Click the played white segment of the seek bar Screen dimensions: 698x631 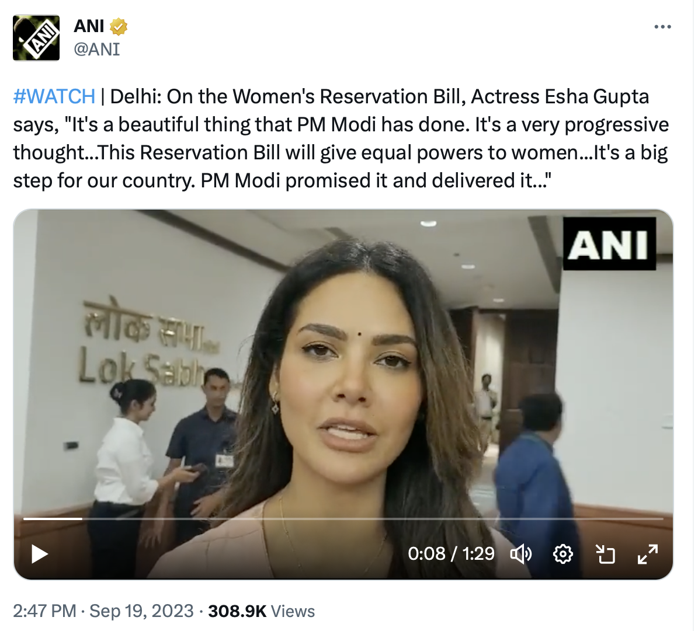53,518
